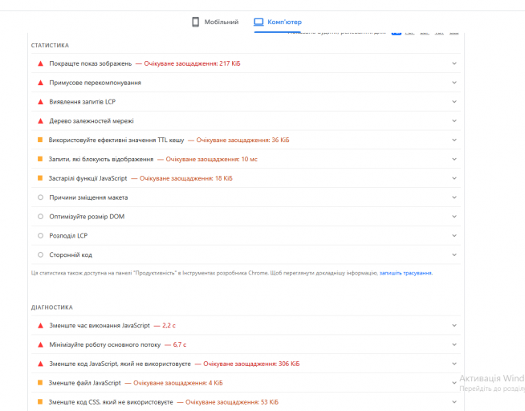Image resolution: width=525 pixels, height=411 pixels.
Task: Open audit title Дерево залежностей мережі
Action: (92, 121)
